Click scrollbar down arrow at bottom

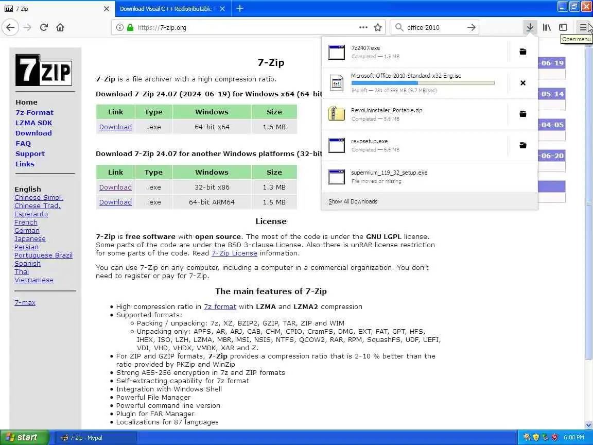click(588, 425)
